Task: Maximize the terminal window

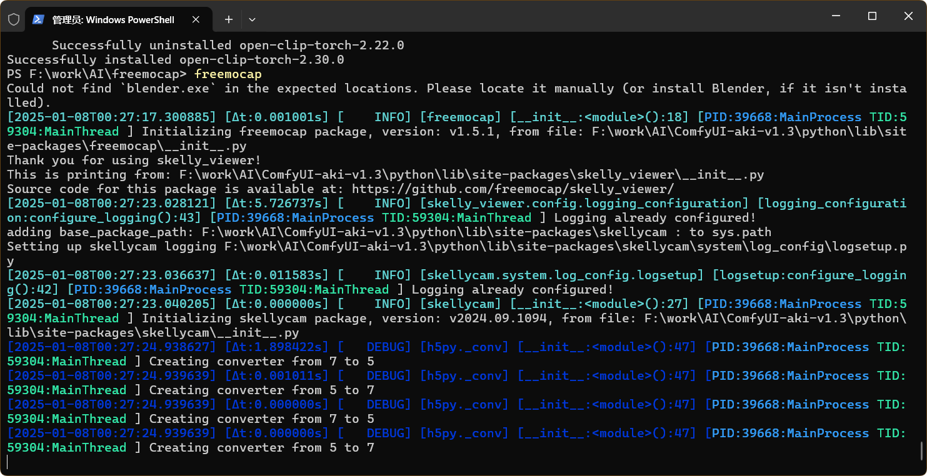Action: pyautogui.click(x=872, y=16)
